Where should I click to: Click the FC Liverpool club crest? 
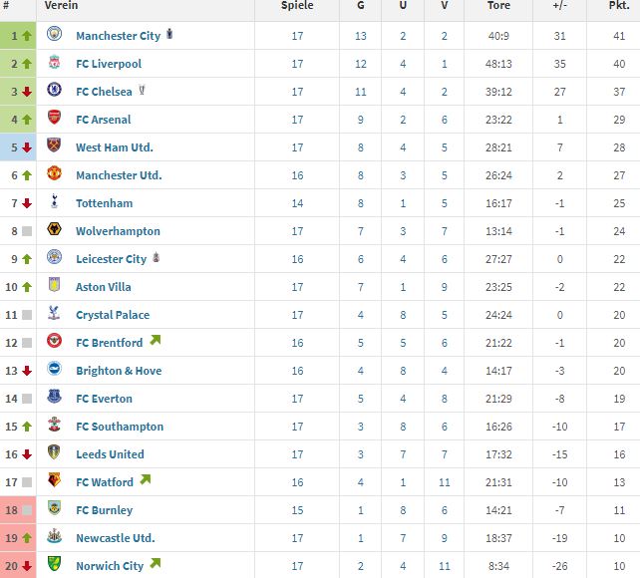54,62
